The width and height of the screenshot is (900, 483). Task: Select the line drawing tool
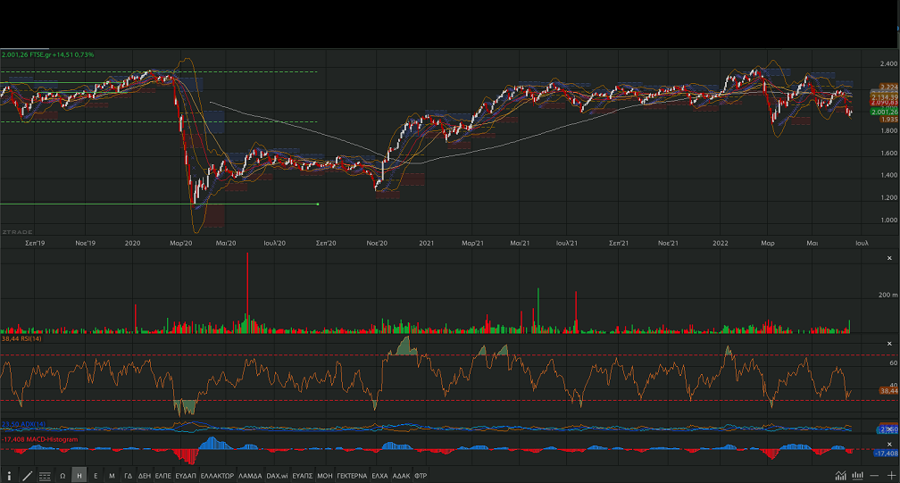(x=27, y=476)
